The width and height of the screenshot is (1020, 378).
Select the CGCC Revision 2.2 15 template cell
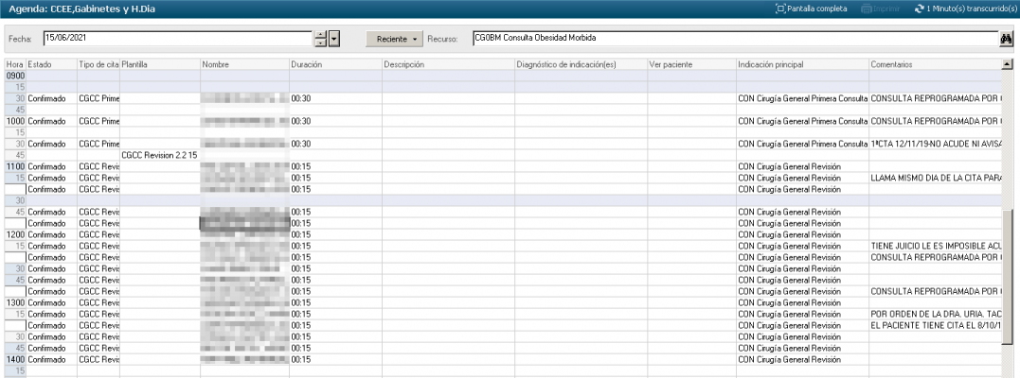point(159,154)
